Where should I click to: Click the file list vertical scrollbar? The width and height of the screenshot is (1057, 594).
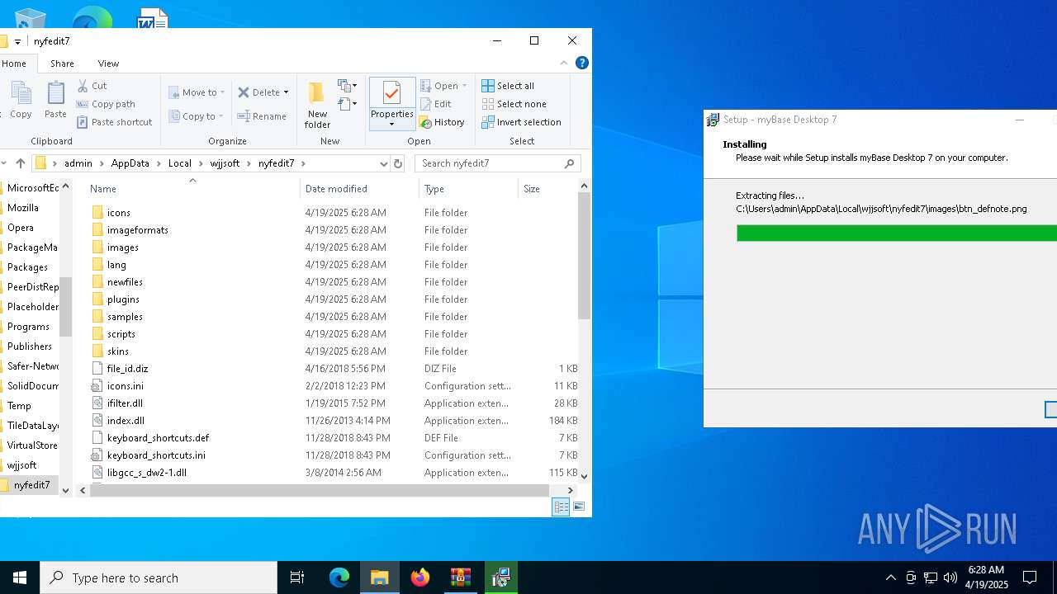point(584,257)
